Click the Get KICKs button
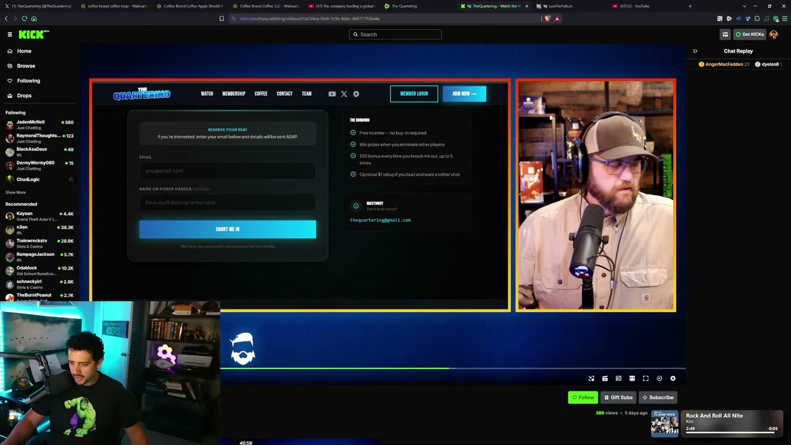The width and height of the screenshot is (791, 445). tap(750, 35)
